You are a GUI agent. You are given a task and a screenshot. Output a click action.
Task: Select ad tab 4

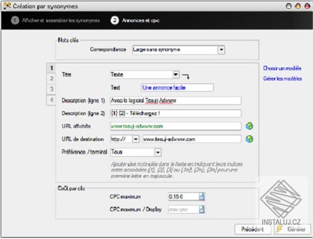pos(51,100)
